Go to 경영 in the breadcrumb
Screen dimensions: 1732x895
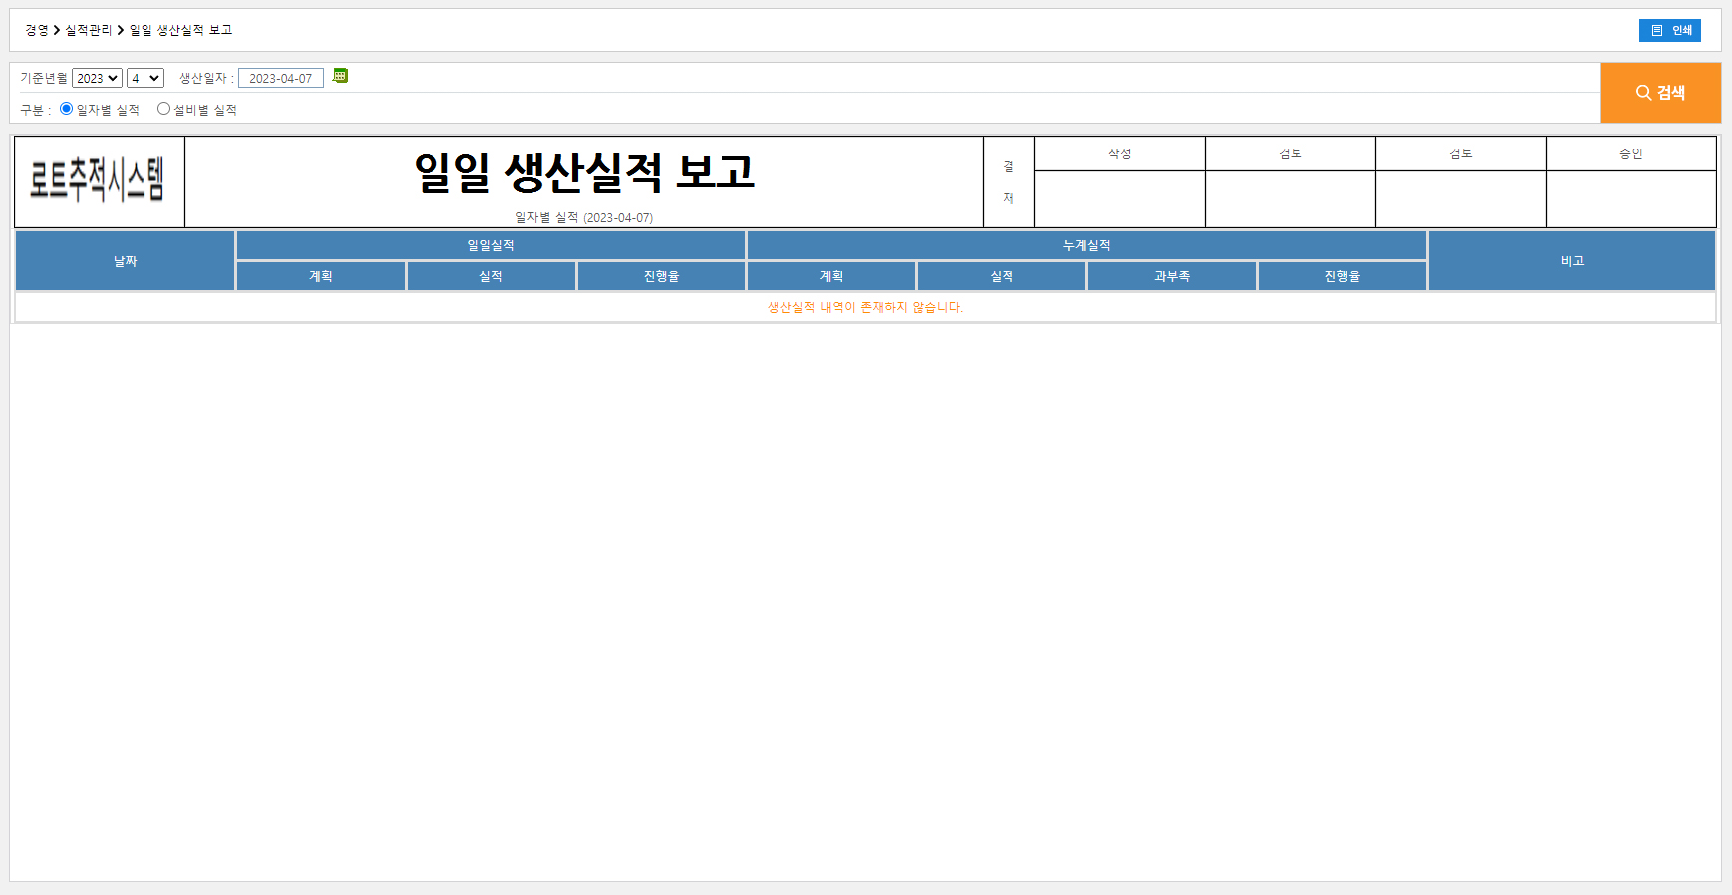(x=37, y=30)
